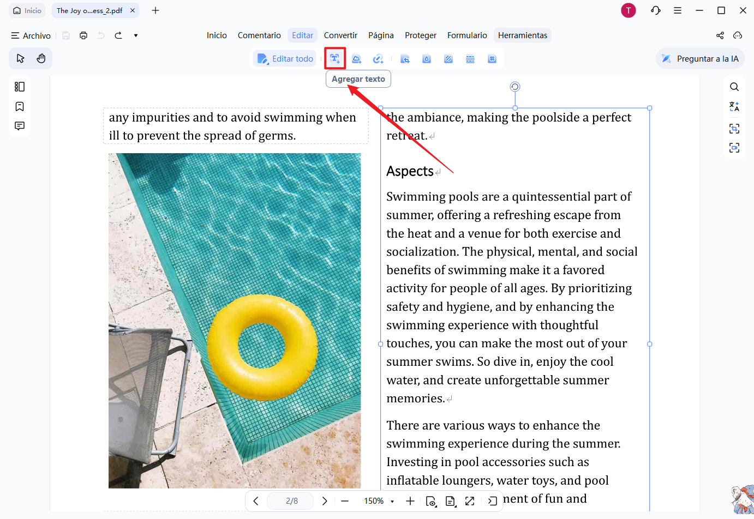
Task: Select the crop page tool icon
Action: [405, 59]
